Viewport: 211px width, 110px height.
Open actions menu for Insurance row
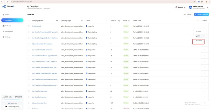click(x=205, y=97)
